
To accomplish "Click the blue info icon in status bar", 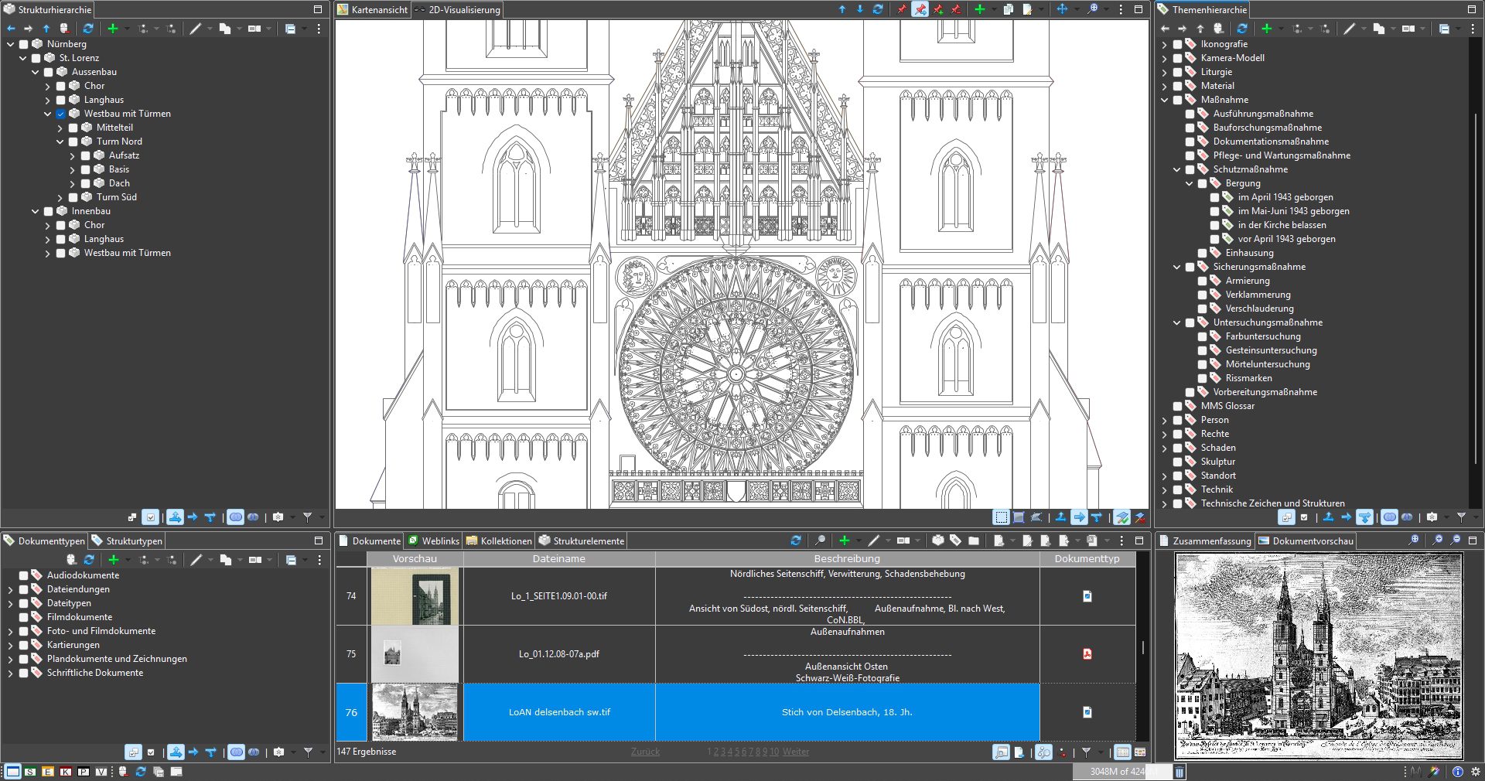I will [1457, 772].
